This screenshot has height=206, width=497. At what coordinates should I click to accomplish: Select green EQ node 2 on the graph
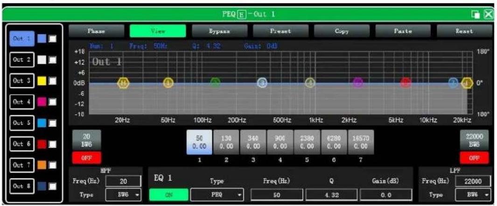(x=215, y=83)
